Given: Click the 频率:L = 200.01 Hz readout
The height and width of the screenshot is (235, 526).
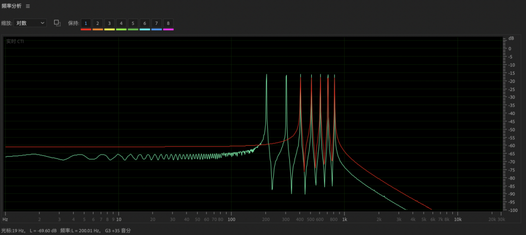Looking at the screenshot, I should coord(80,231).
